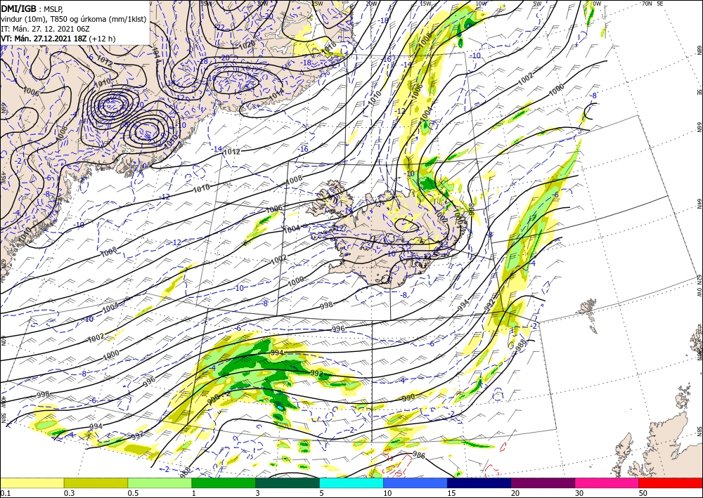The image size is (703, 498).
Task: Click the '5W' longitude label
Action: pos(538,4)
